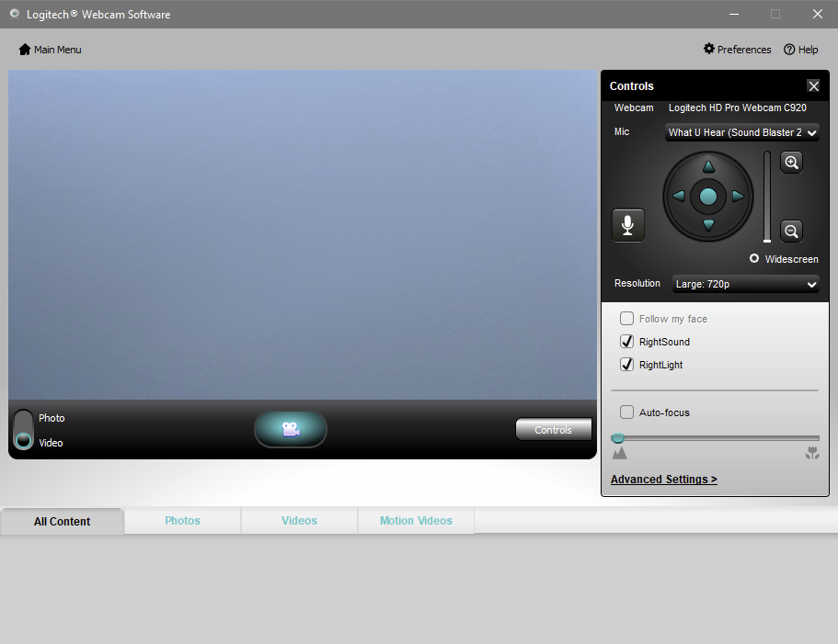This screenshot has width=838, height=644.
Task: Click the Logitech app icon in title bar
Action: (x=15, y=14)
